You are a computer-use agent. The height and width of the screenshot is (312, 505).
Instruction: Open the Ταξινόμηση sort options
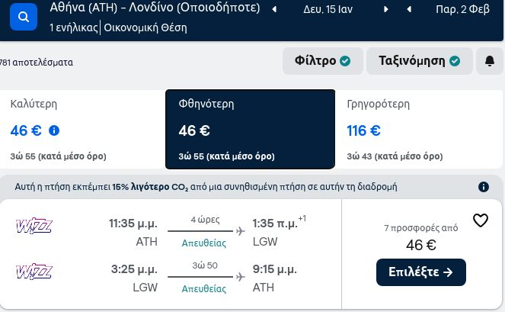[x=420, y=61]
